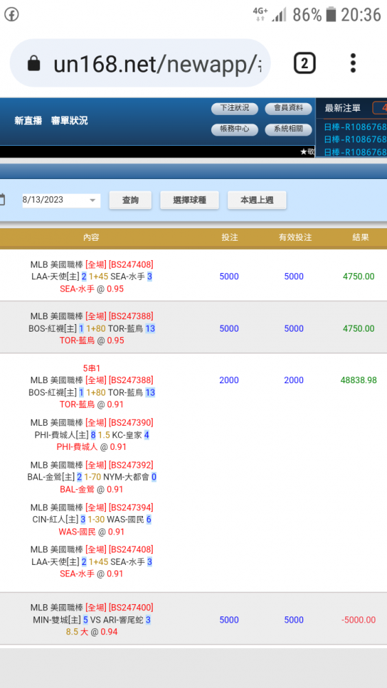Click the 本週上週 button

(257, 200)
